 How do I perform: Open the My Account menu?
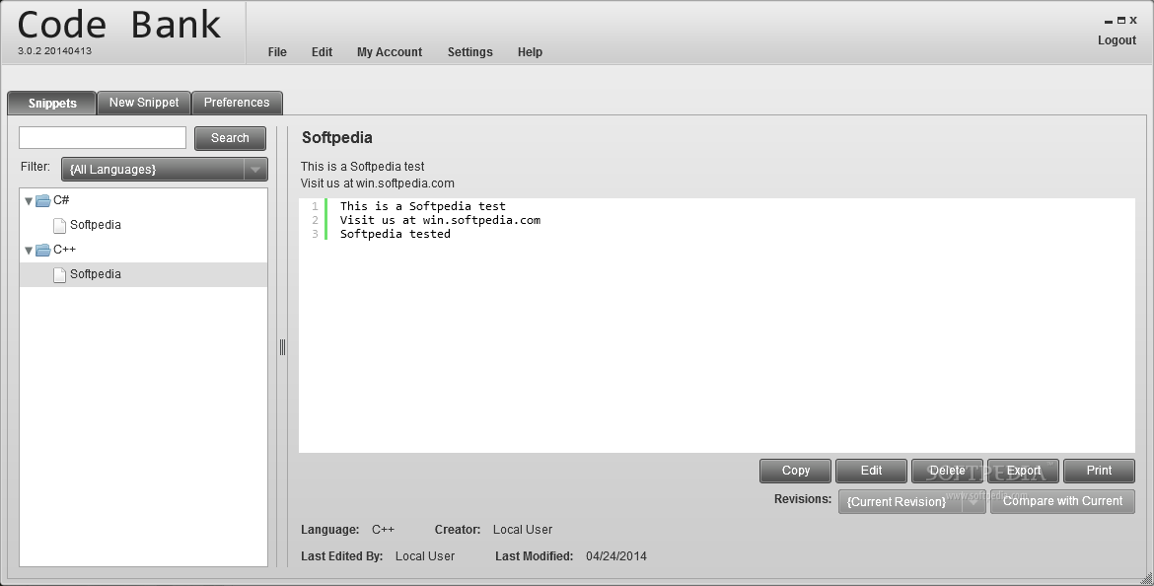(x=390, y=52)
